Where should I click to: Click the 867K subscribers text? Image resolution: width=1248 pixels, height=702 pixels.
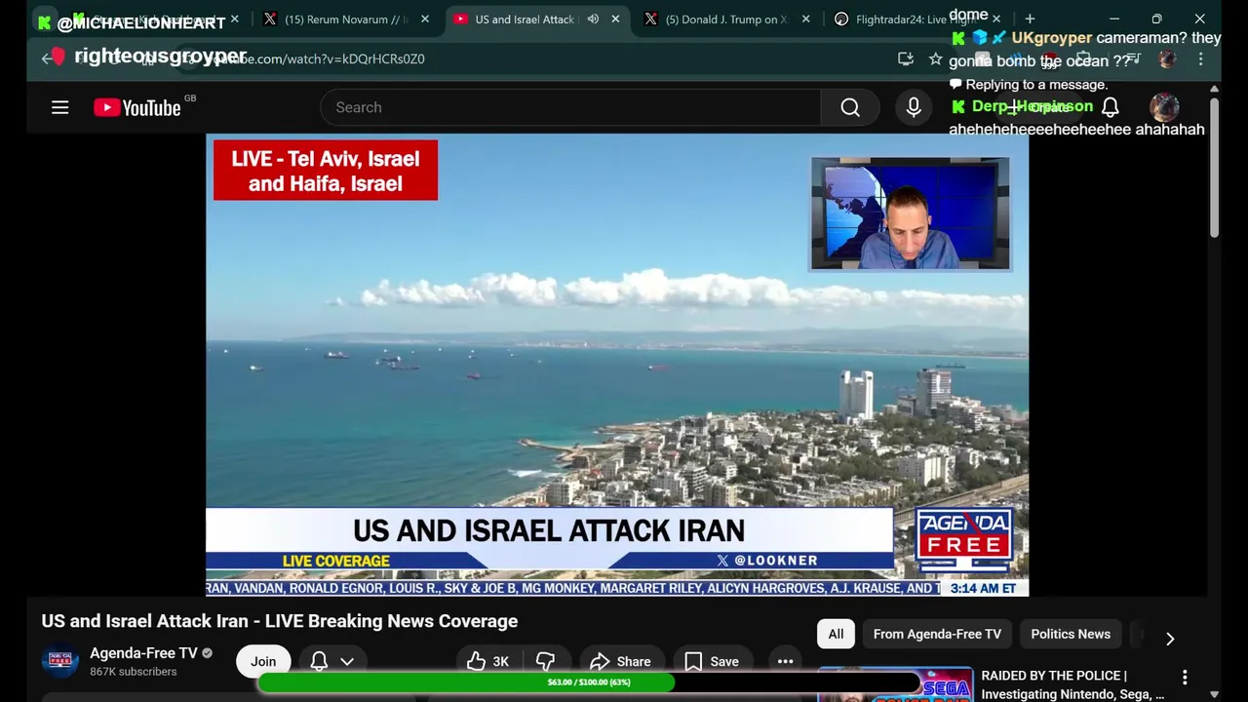click(134, 672)
